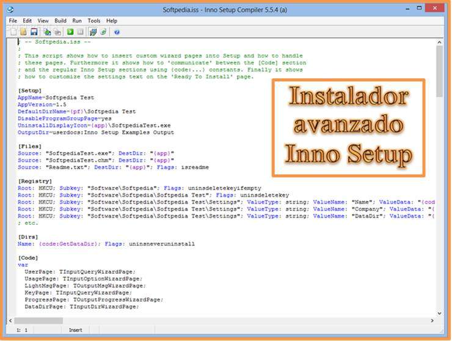Screen dimensions: 452x341
Task: Open the Build menu
Action: pyautogui.click(x=60, y=21)
